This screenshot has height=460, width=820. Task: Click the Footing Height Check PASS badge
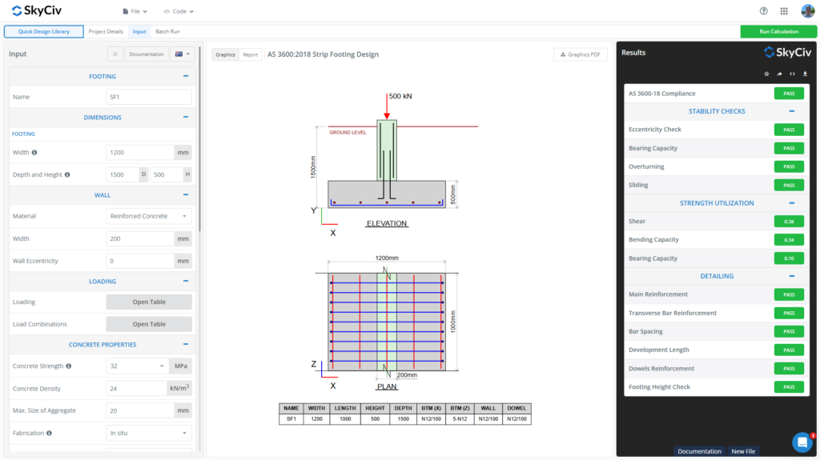(789, 387)
